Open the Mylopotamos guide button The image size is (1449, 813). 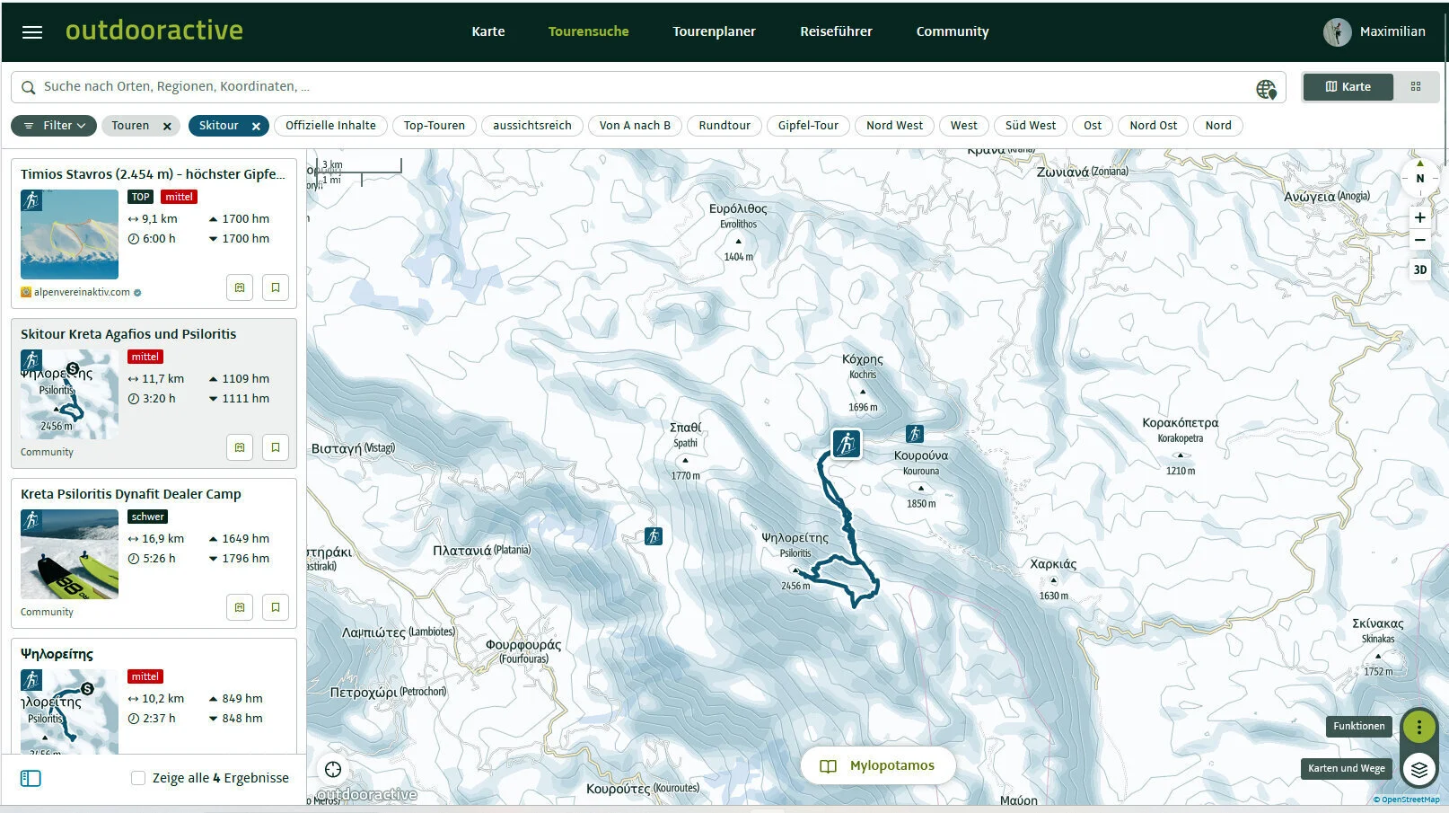coord(878,765)
